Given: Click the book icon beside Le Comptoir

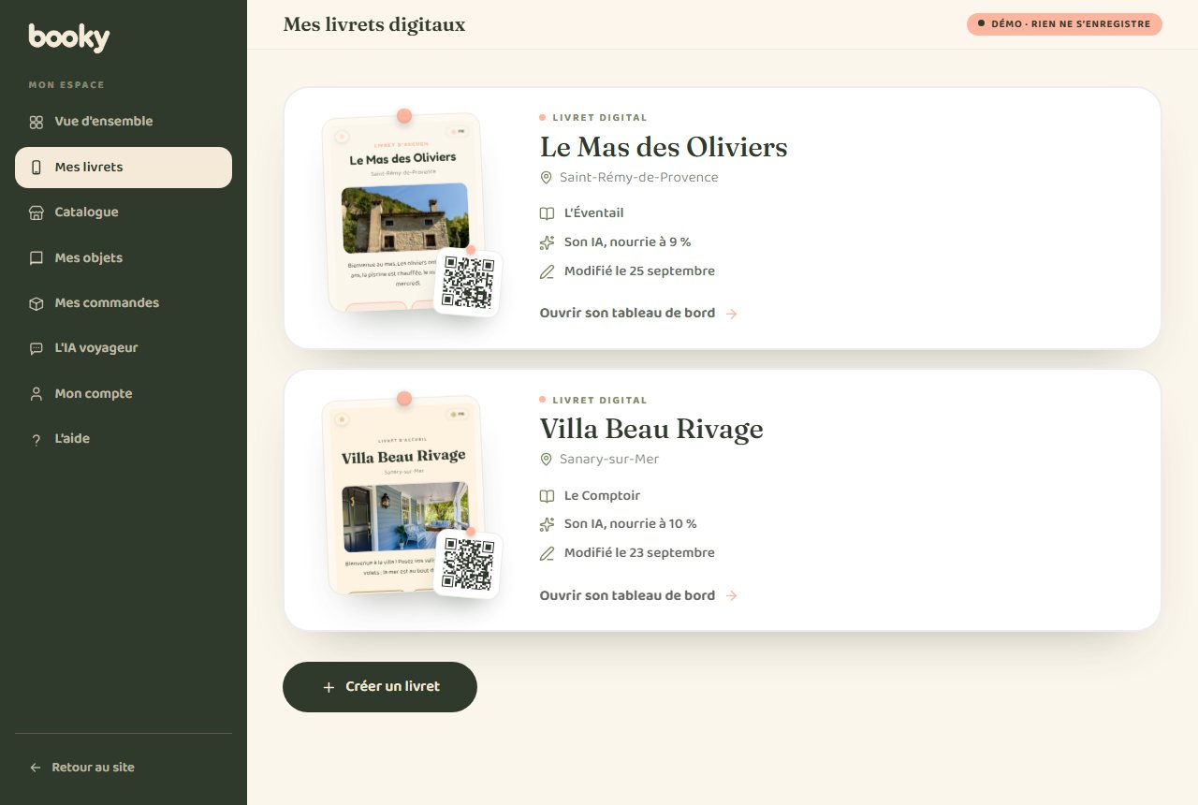Looking at the screenshot, I should [x=548, y=496].
